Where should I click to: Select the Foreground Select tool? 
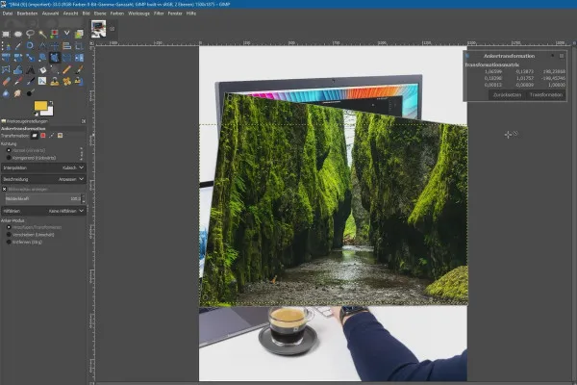[79, 34]
